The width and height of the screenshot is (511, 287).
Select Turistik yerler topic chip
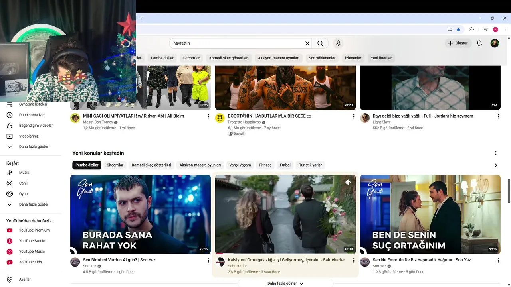click(311, 165)
